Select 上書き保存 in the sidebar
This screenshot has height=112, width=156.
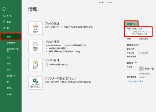pyautogui.click(x=11, y=43)
